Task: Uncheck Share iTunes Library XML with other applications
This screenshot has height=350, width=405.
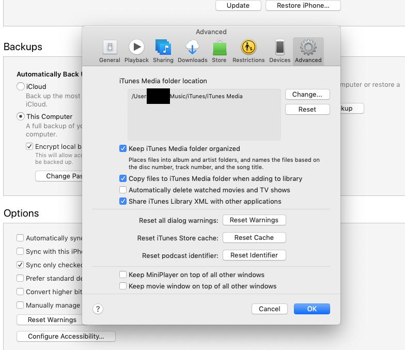Action: pos(123,202)
